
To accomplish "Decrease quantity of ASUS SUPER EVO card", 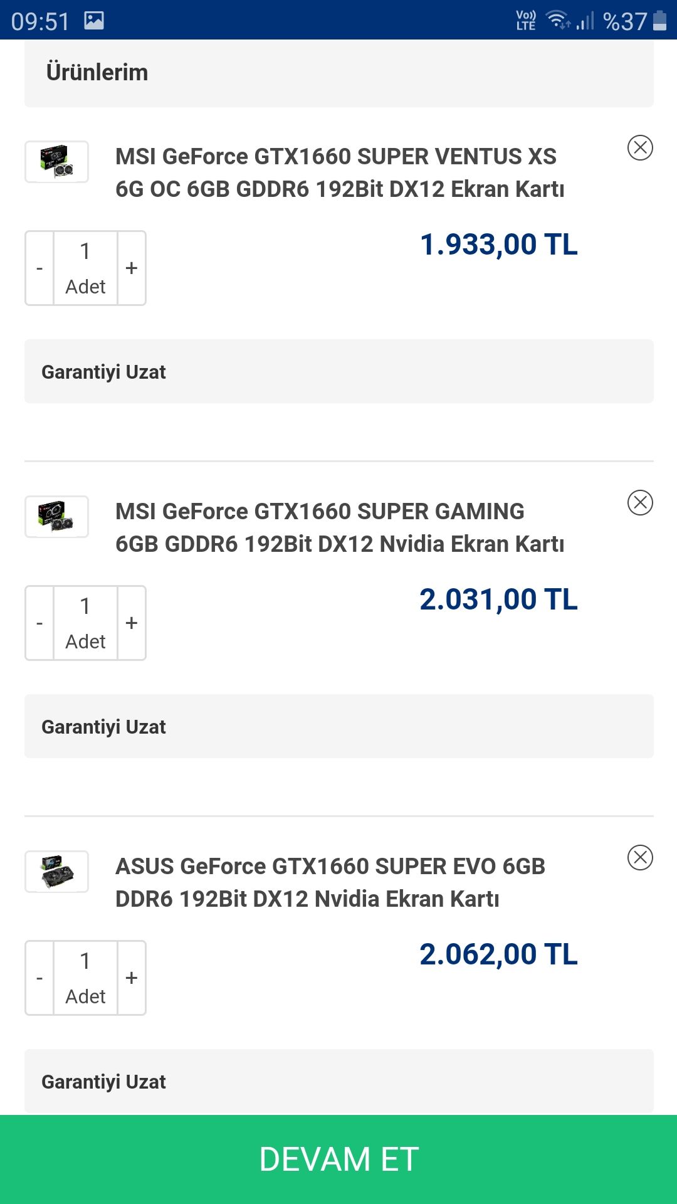I will coord(39,978).
